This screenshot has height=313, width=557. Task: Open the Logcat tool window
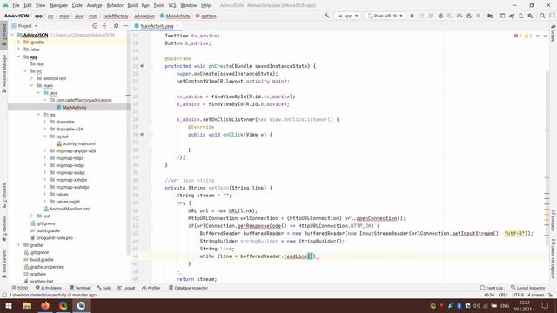pos(126,288)
